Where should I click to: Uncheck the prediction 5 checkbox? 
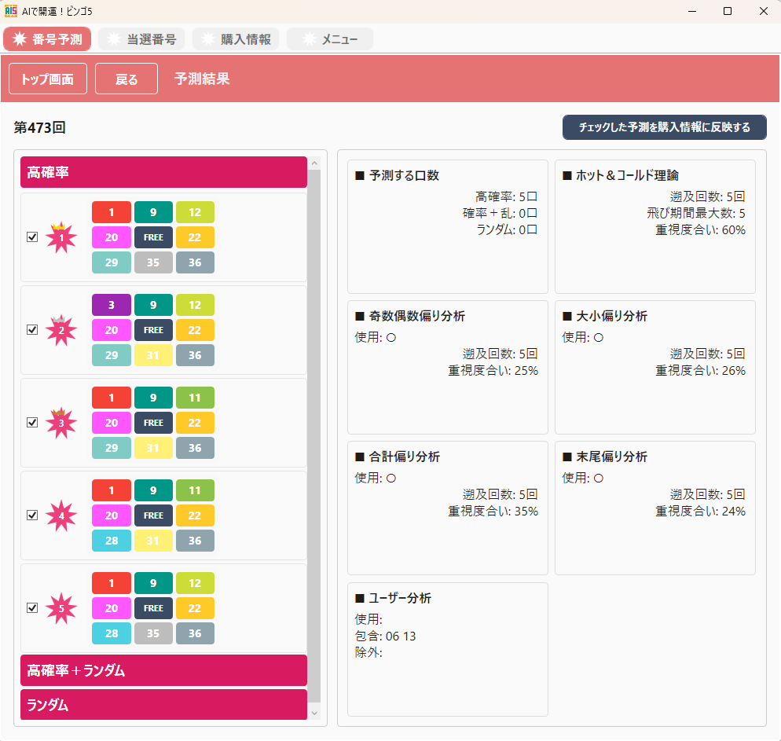coord(32,607)
